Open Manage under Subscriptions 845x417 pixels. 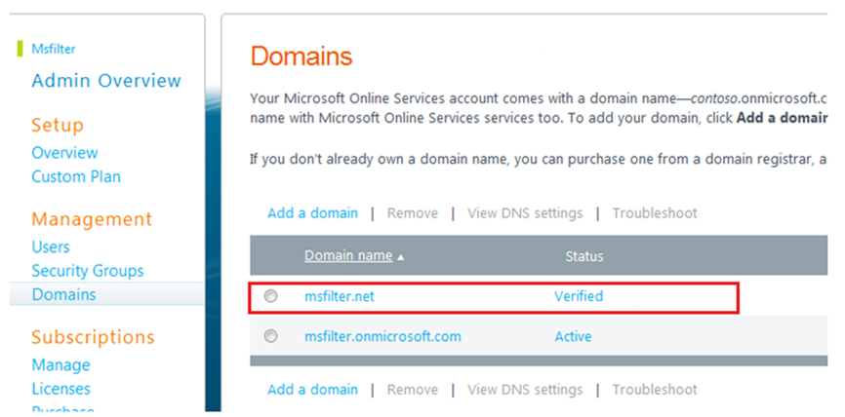click(x=60, y=364)
